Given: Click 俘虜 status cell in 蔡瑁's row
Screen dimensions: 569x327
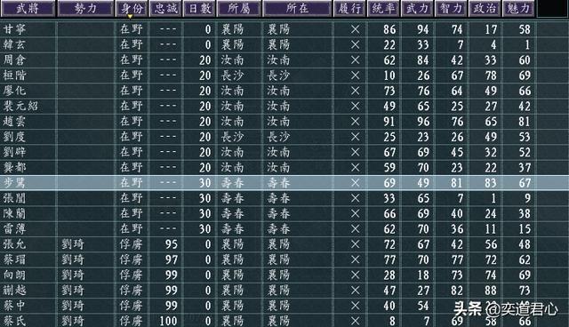Looking at the screenshot, I should point(131,259).
